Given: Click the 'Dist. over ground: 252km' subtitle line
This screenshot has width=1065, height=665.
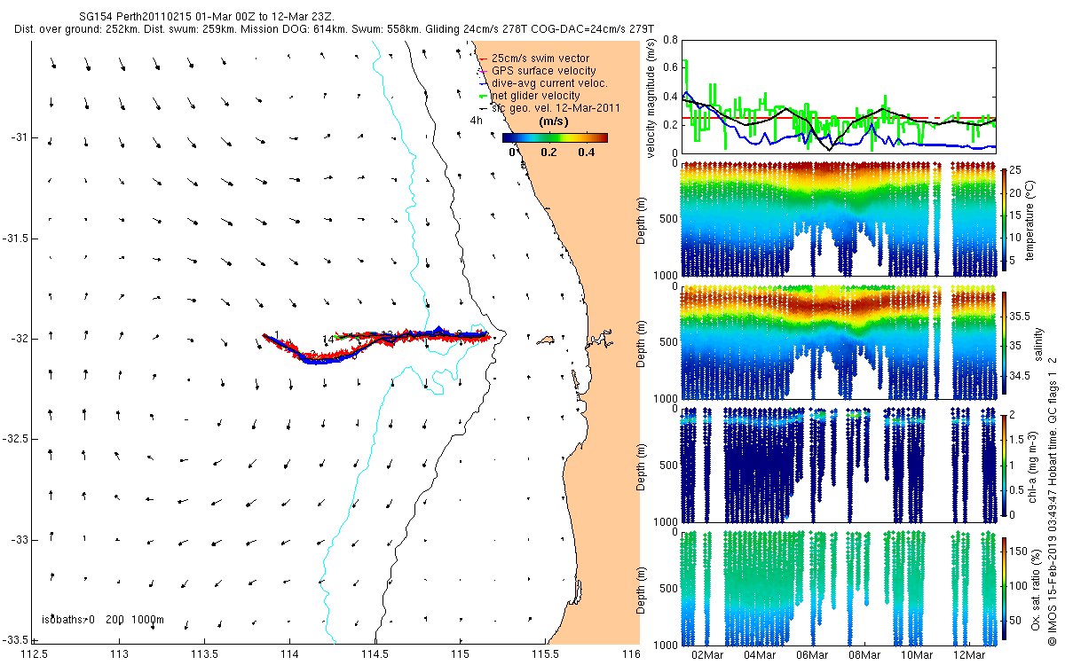Looking at the screenshot, I should point(335,29).
